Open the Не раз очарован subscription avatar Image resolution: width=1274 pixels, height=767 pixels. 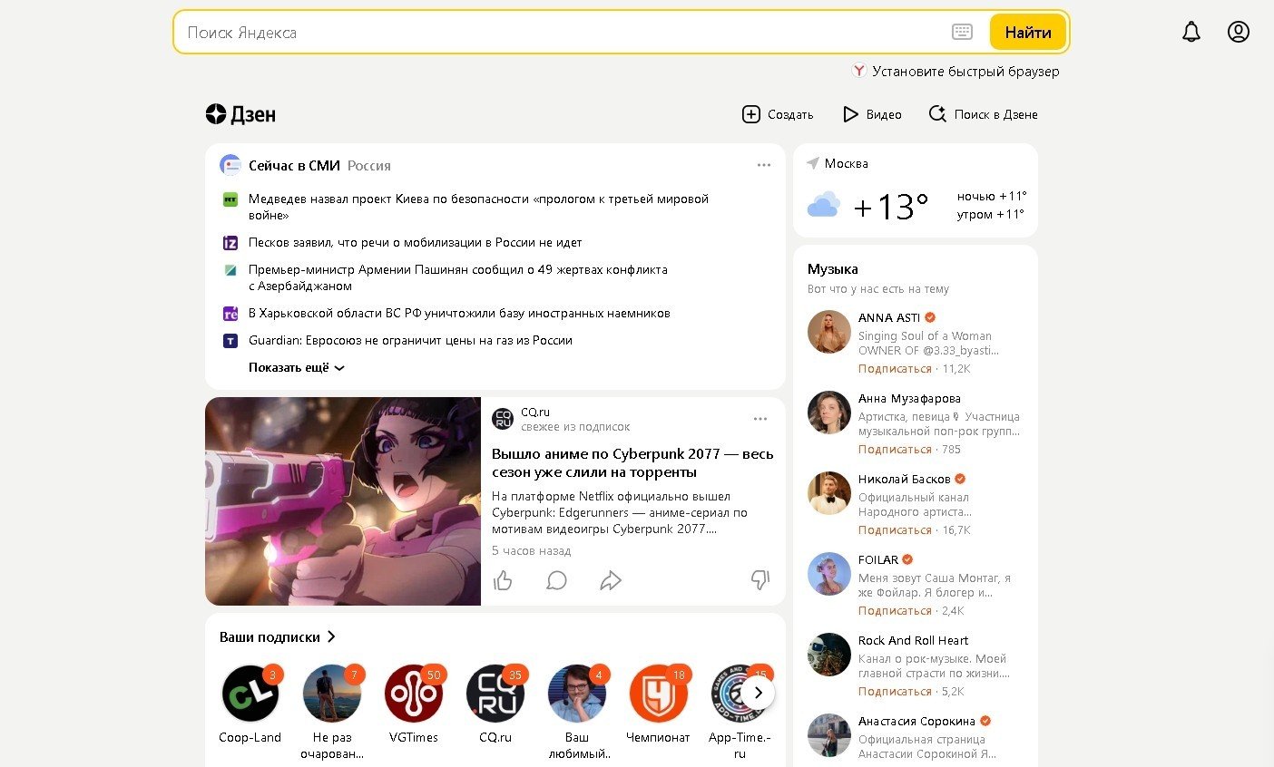pos(332,694)
